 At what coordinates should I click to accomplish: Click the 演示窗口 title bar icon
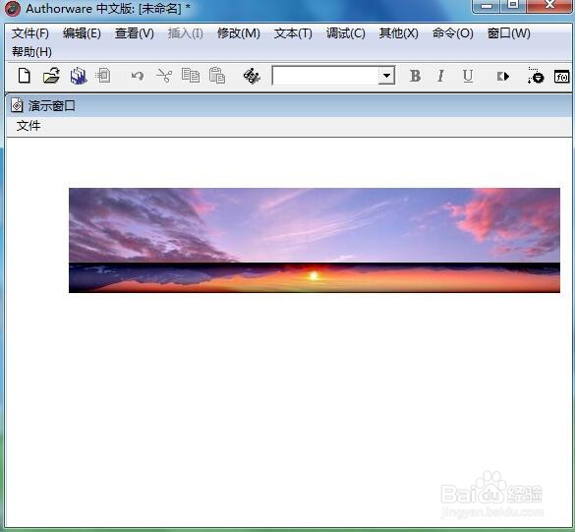pos(17,105)
